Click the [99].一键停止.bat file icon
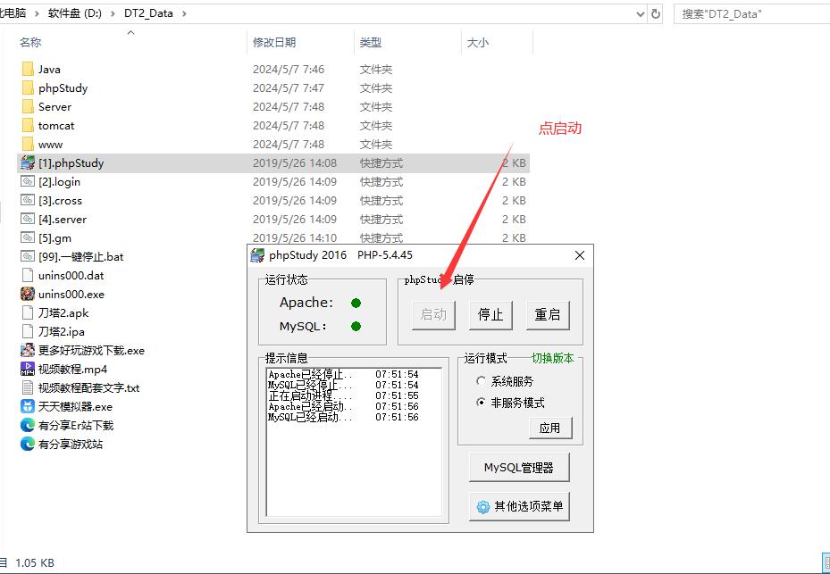 (x=28, y=257)
